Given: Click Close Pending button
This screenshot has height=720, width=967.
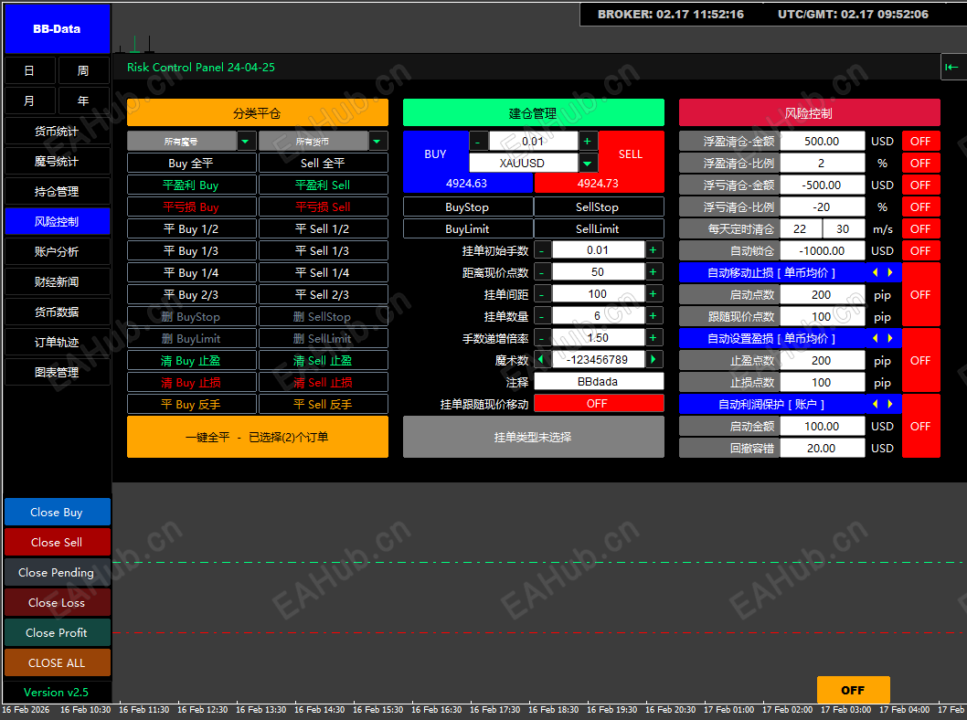Looking at the screenshot, I should pos(57,572).
